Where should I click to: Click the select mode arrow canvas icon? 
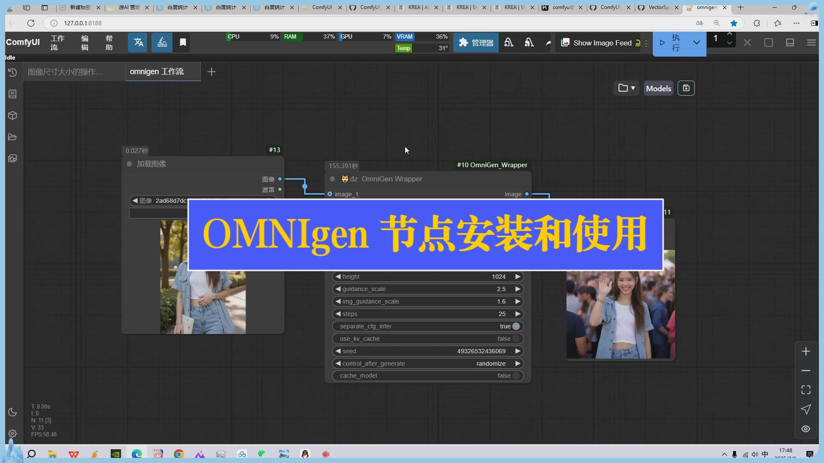point(806,409)
